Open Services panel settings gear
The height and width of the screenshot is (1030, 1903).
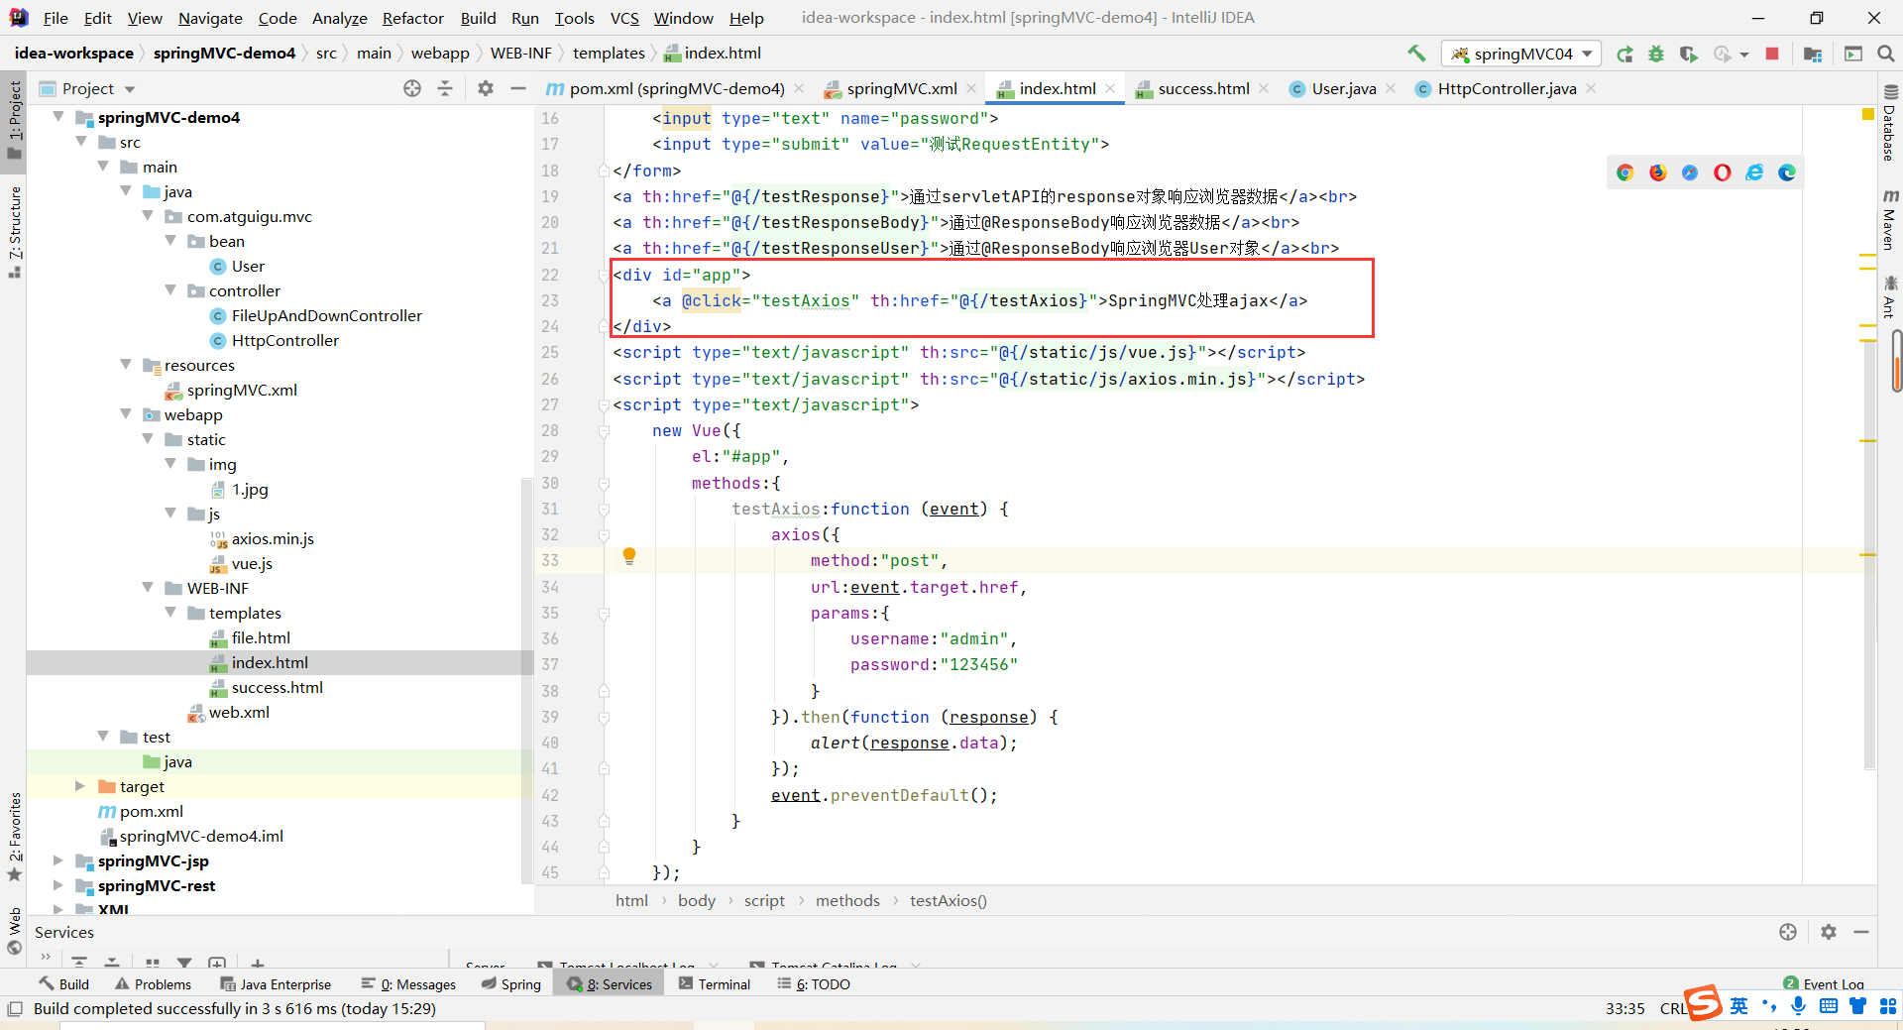coord(1829,932)
